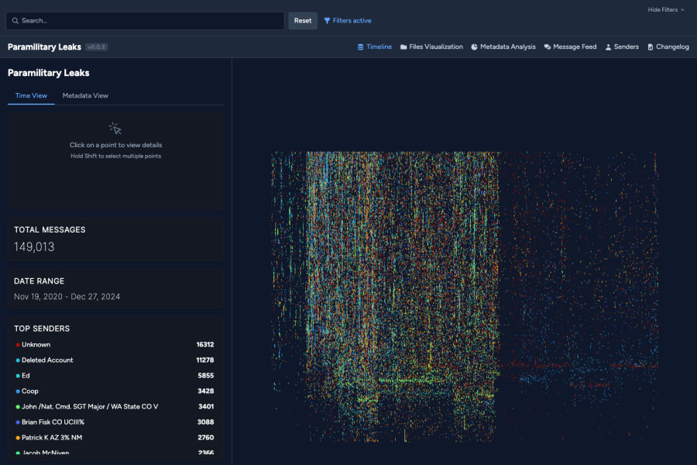Open the Message Feed page
Screen dimensions: 697x465
point(570,46)
